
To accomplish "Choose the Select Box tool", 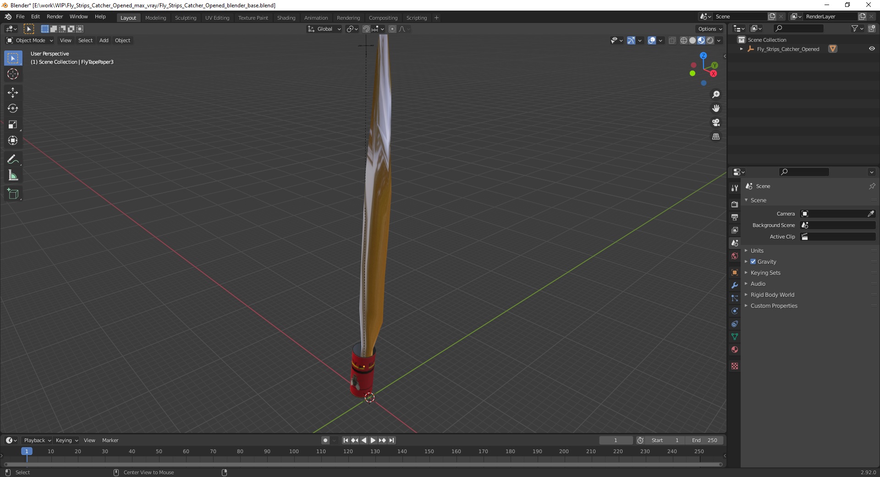I will coord(13,58).
